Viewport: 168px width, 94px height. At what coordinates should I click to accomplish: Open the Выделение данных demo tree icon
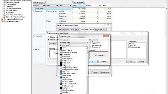4,2
